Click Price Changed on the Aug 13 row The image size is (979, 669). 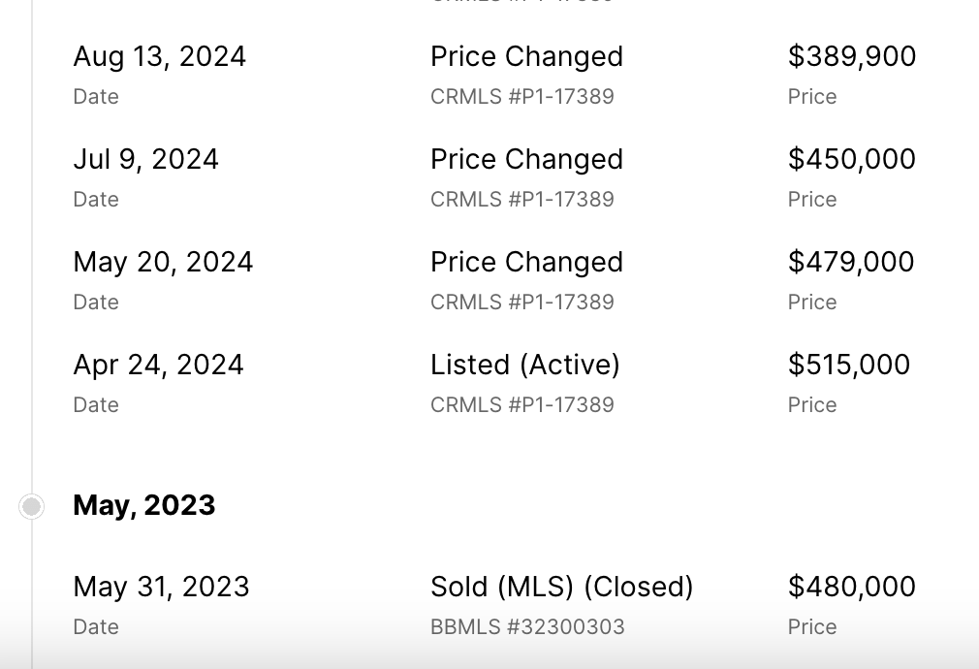tap(526, 56)
